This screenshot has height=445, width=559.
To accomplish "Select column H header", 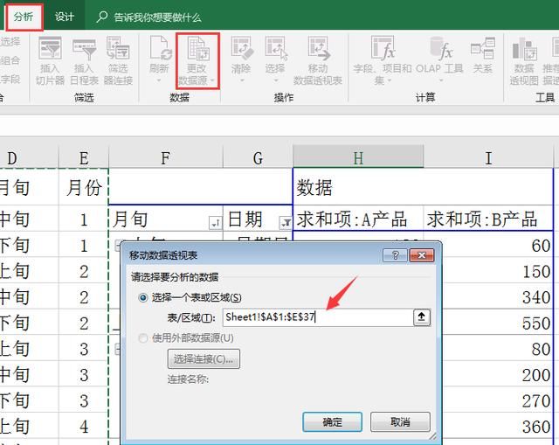I will pyautogui.click(x=358, y=158).
